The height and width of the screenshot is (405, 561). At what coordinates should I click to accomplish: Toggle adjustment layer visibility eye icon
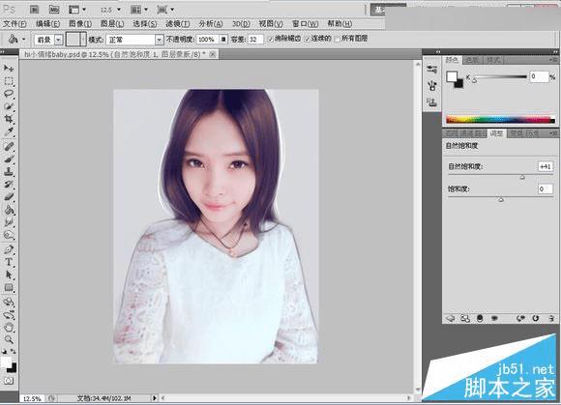pos(494,318)
